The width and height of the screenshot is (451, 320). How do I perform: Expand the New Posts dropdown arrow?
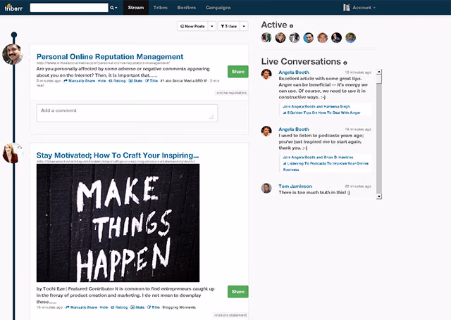coord(212,26)
